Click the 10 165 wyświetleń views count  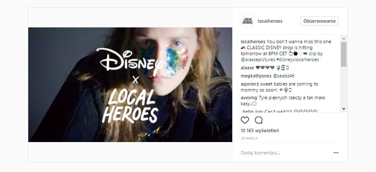click(x=260, y=130)
